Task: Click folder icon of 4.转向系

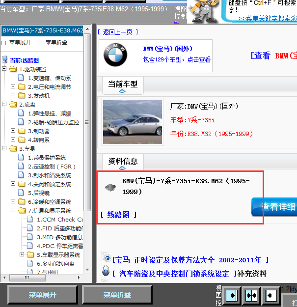Action: tap(22, 140)
